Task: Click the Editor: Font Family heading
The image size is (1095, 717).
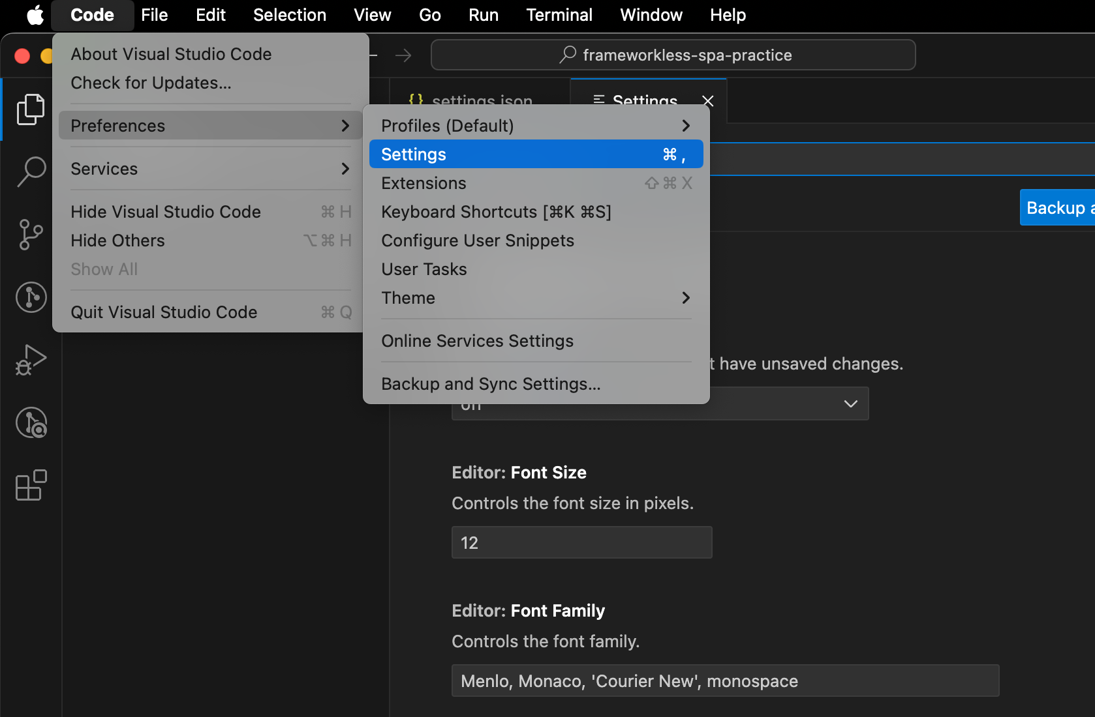Action: coord(528,611)
